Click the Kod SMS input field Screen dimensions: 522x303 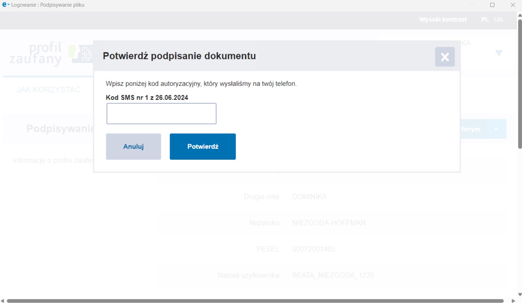(x=162, y=114)
